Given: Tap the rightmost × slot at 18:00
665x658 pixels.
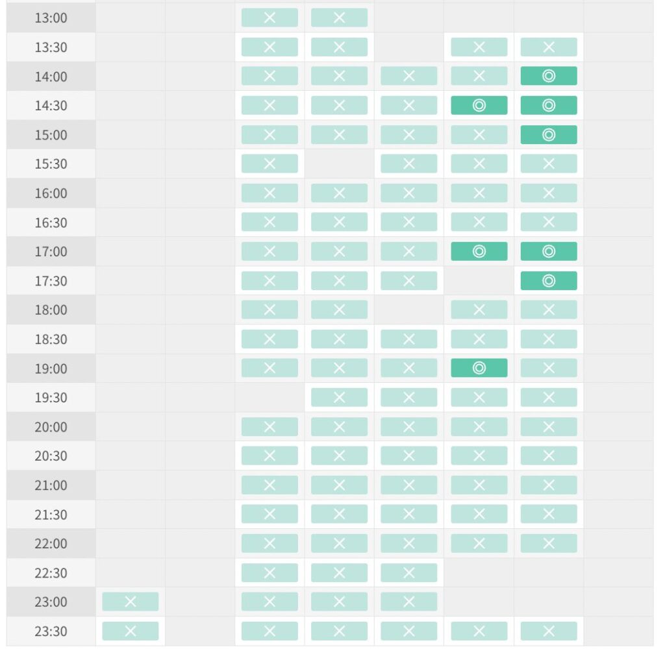Looking at the screenshot, I should tap(548, 310).
